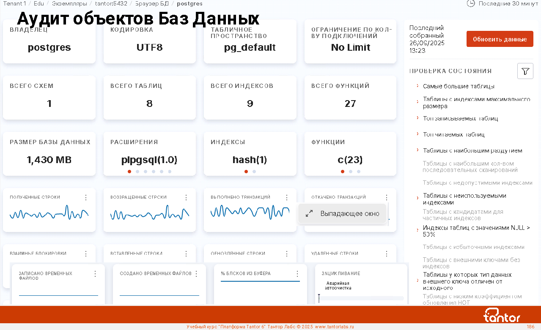541x330 pixels.
Task: Open kebab menu on Полученные строки chart
Action: [86, 197]
